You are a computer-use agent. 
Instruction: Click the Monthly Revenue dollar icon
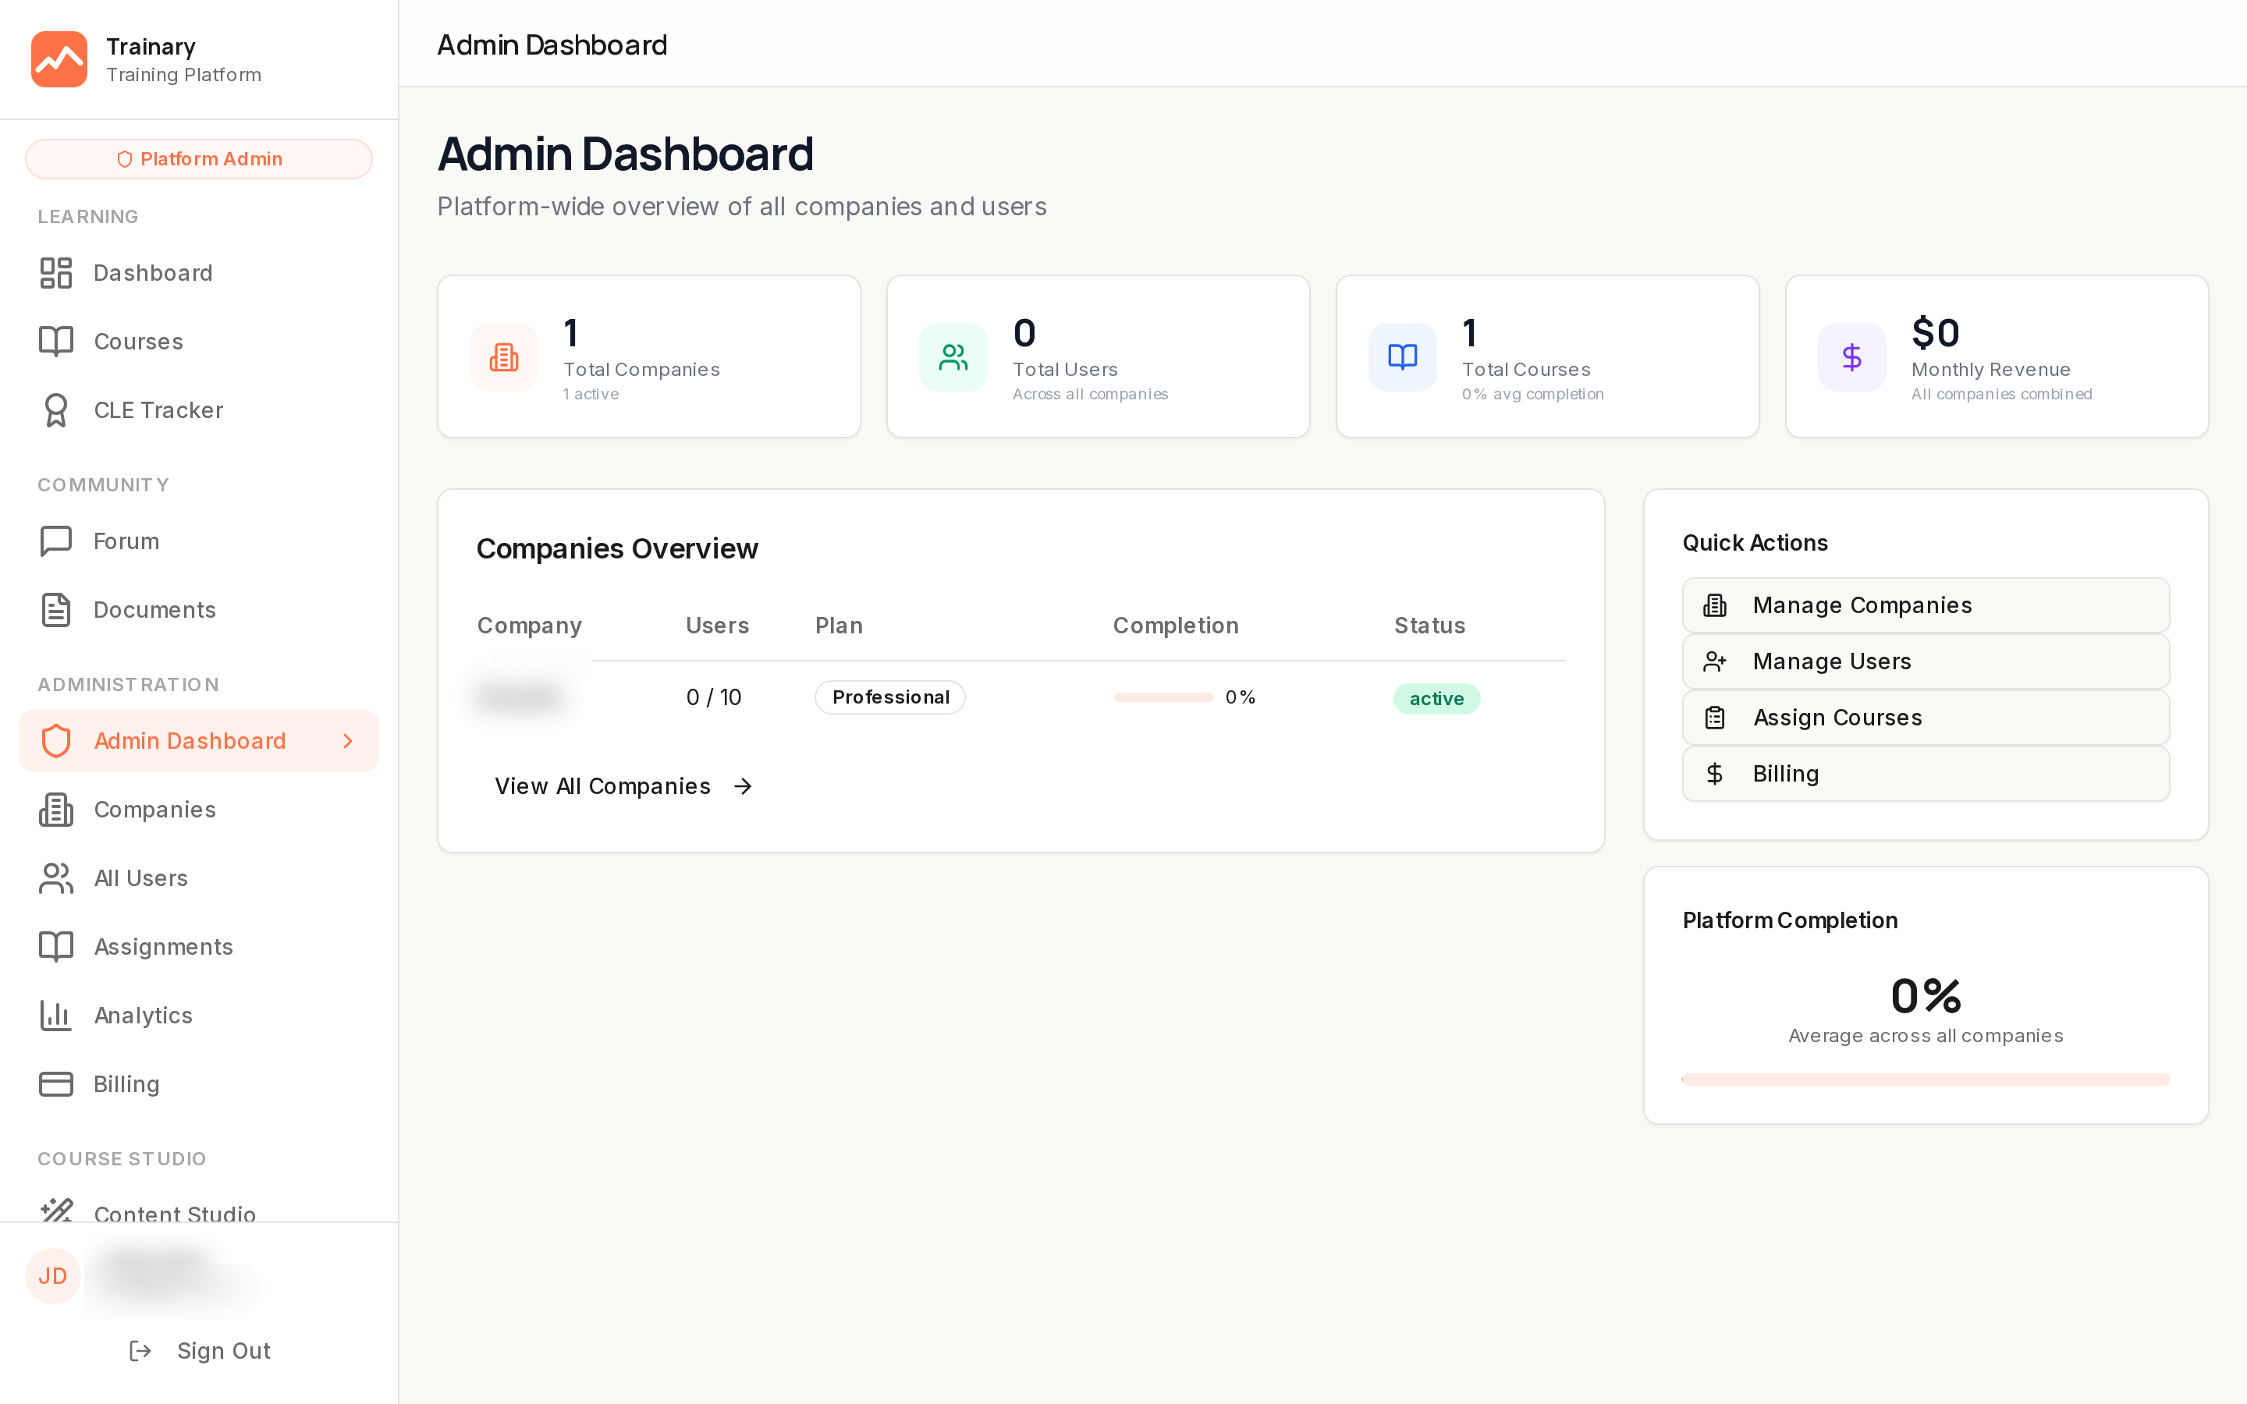[x=1852, y=357]
